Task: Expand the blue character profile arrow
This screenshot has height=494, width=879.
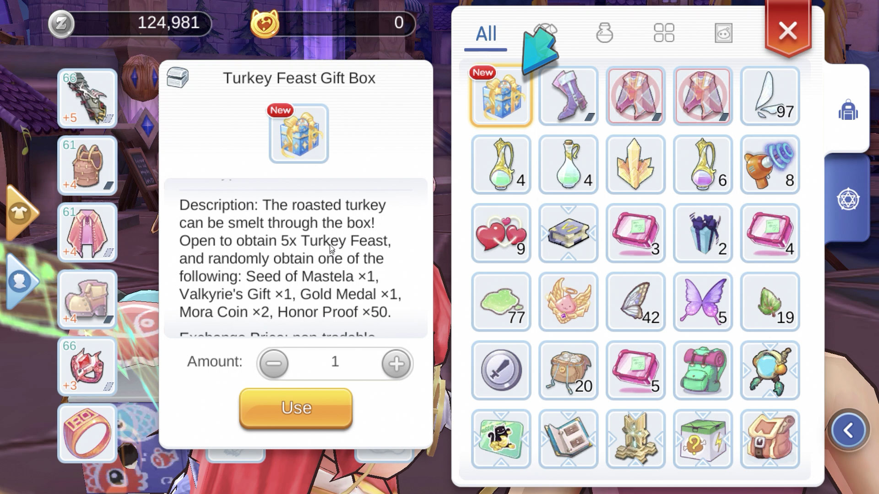Action: (x=21, y=282)
